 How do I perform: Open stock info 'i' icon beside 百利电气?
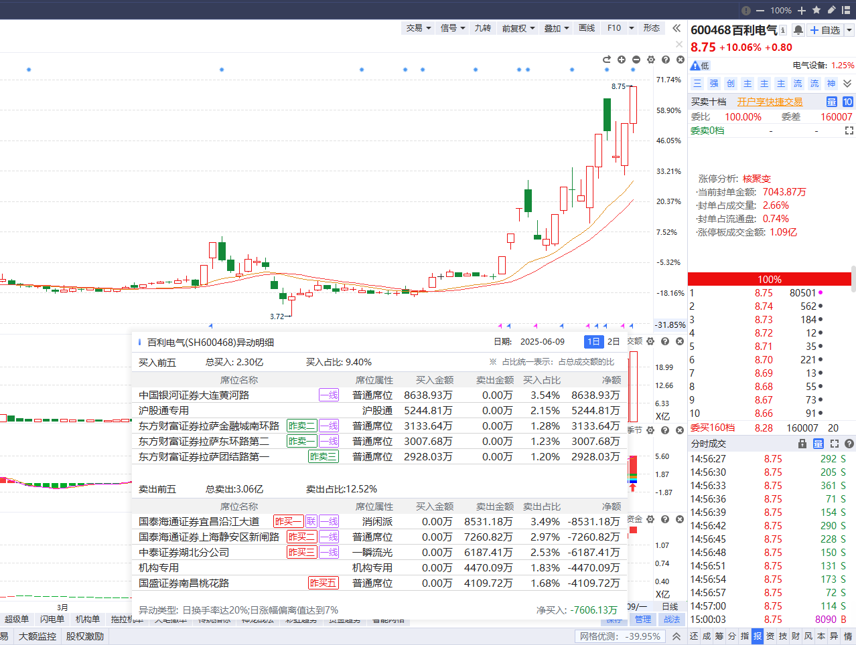point(783,30)
